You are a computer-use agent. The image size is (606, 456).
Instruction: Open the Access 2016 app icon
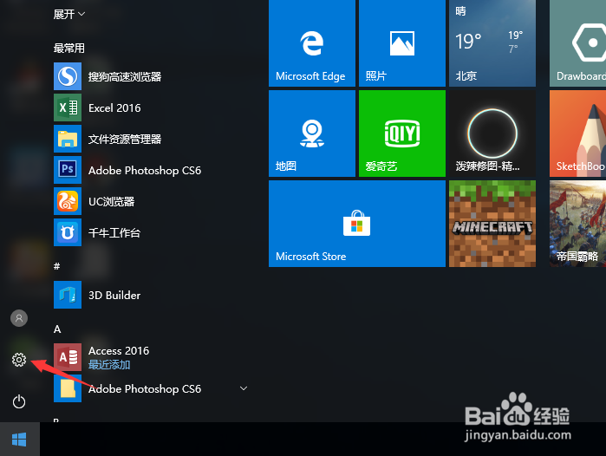coord(68,357)
